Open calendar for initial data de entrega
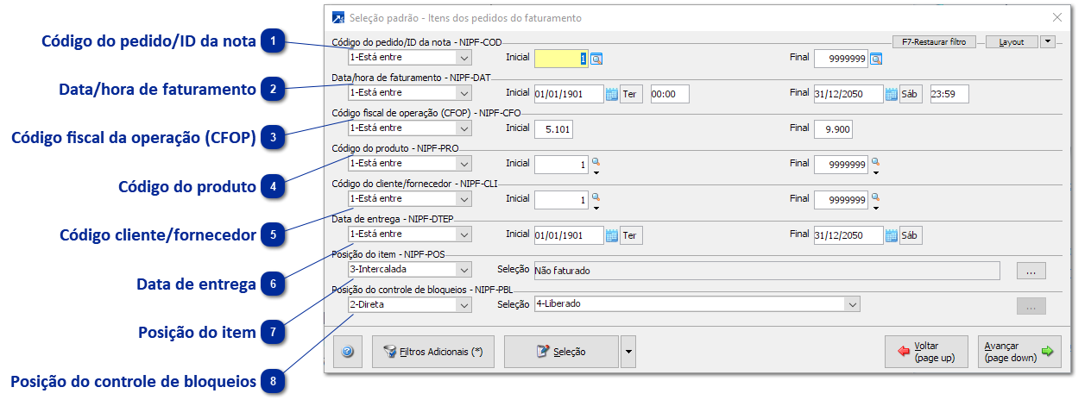The height and width of the screenshot is (406, 1091). (611, 235)
